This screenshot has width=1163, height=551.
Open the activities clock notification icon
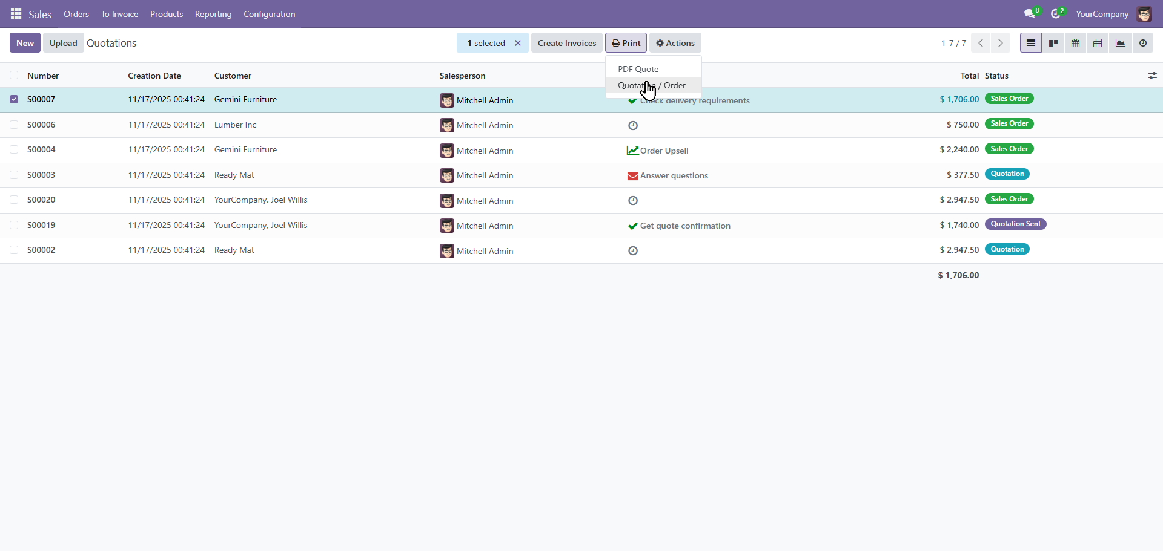pos(1056,14)
